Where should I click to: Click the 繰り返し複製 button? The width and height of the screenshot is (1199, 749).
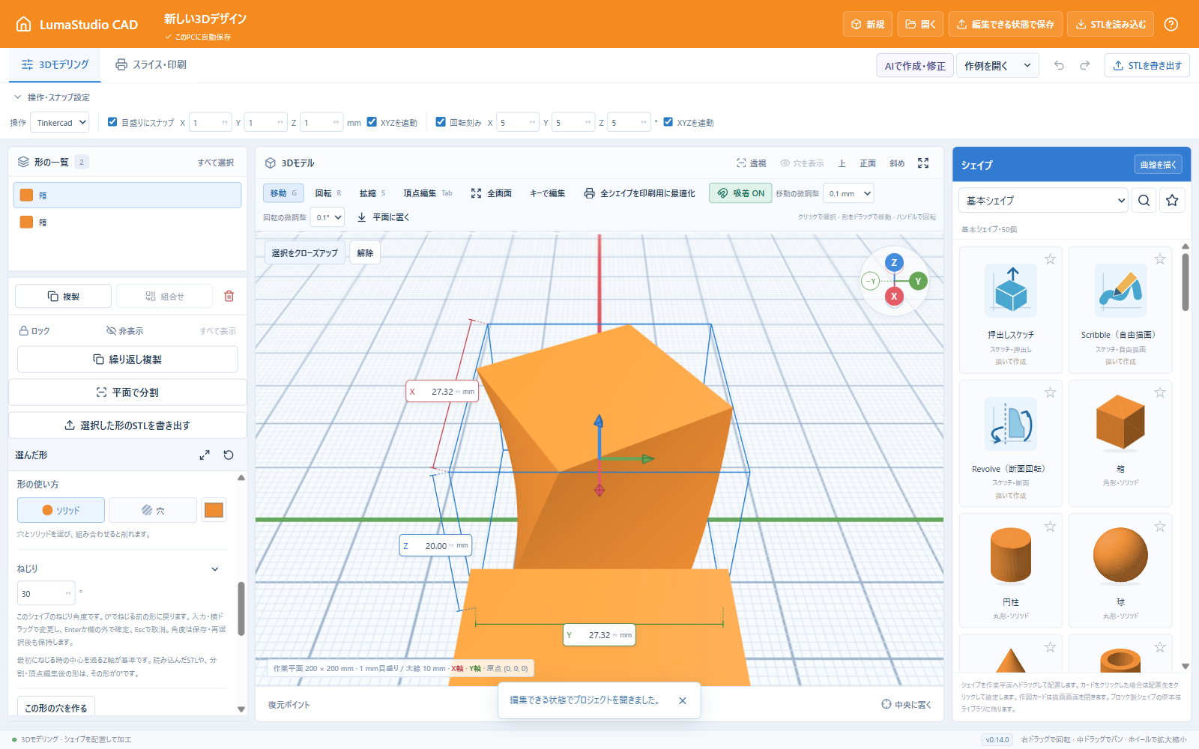tap(127, 360)
